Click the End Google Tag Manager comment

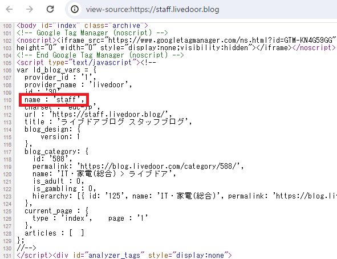pyautogui.click(x=100, y=55)
